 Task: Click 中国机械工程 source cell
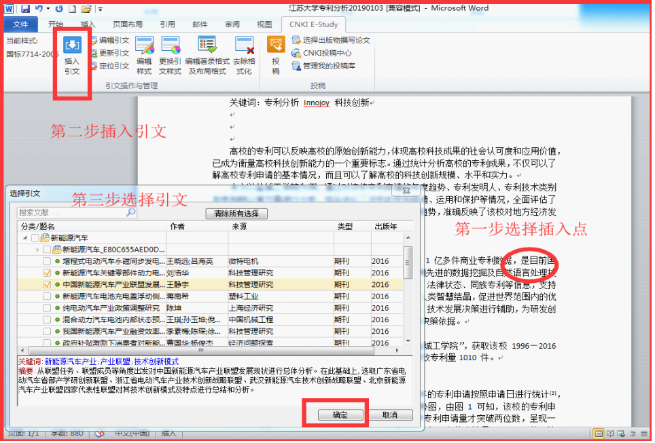coord(251,320)
